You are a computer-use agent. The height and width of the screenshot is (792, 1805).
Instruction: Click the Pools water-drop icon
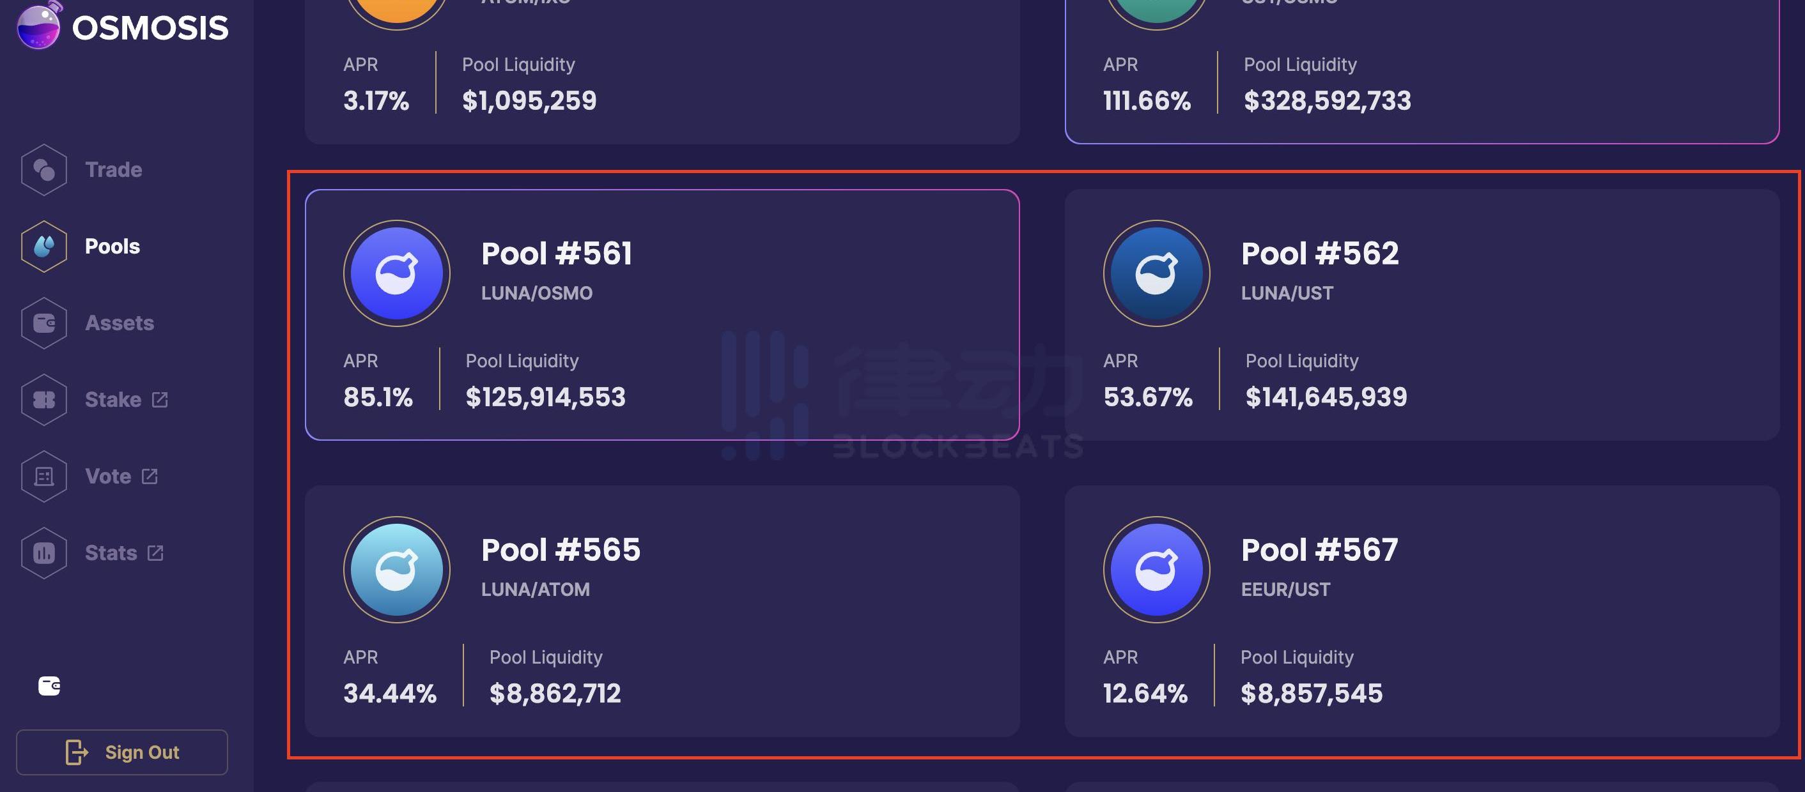click(44, 247)
